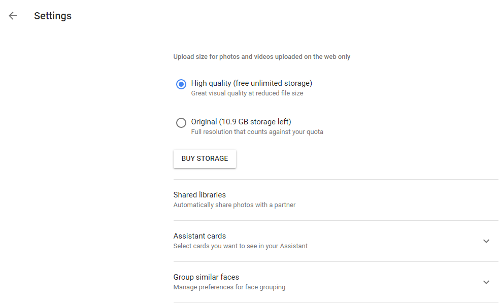Click the BUY STORAGE button
The width and height of the screenshot is (501, 303).
(x=205, y=158)
